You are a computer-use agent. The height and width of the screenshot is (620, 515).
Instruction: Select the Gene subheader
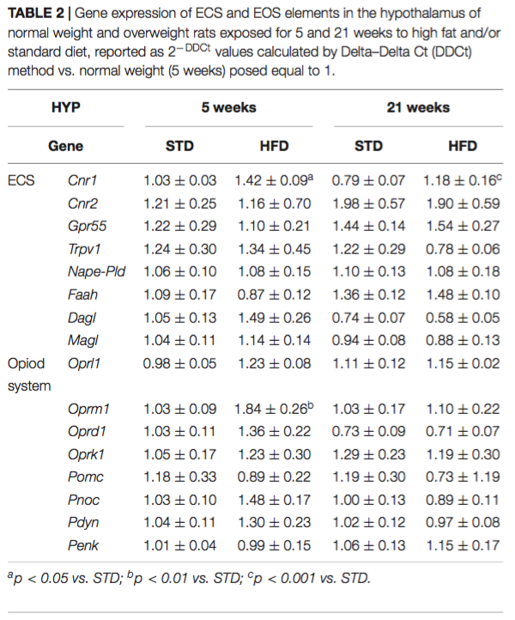point(65,146)
